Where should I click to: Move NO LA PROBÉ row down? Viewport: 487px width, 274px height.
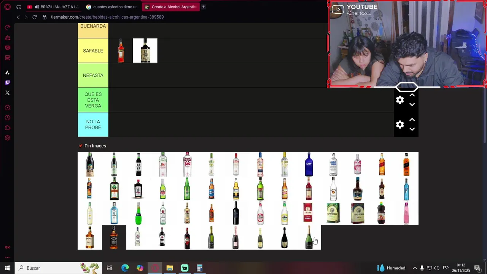coord(412,129)
